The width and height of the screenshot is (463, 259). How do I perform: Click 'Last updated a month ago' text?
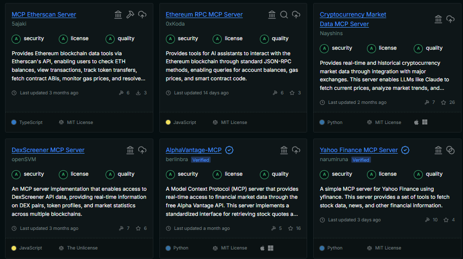pos(202,228)
